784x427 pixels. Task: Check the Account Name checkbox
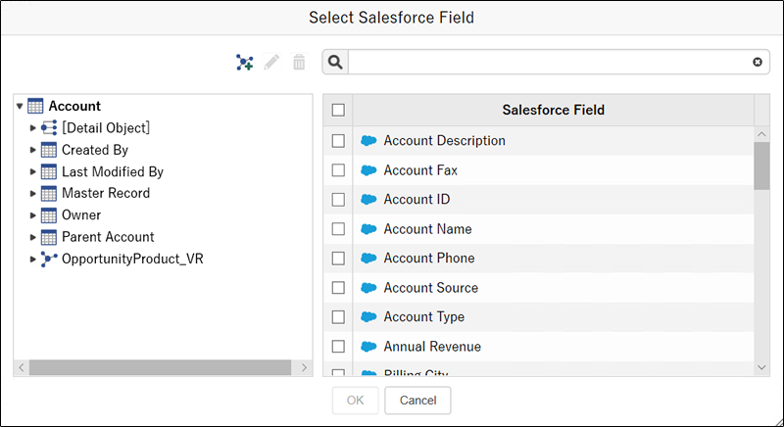[338, 229]
